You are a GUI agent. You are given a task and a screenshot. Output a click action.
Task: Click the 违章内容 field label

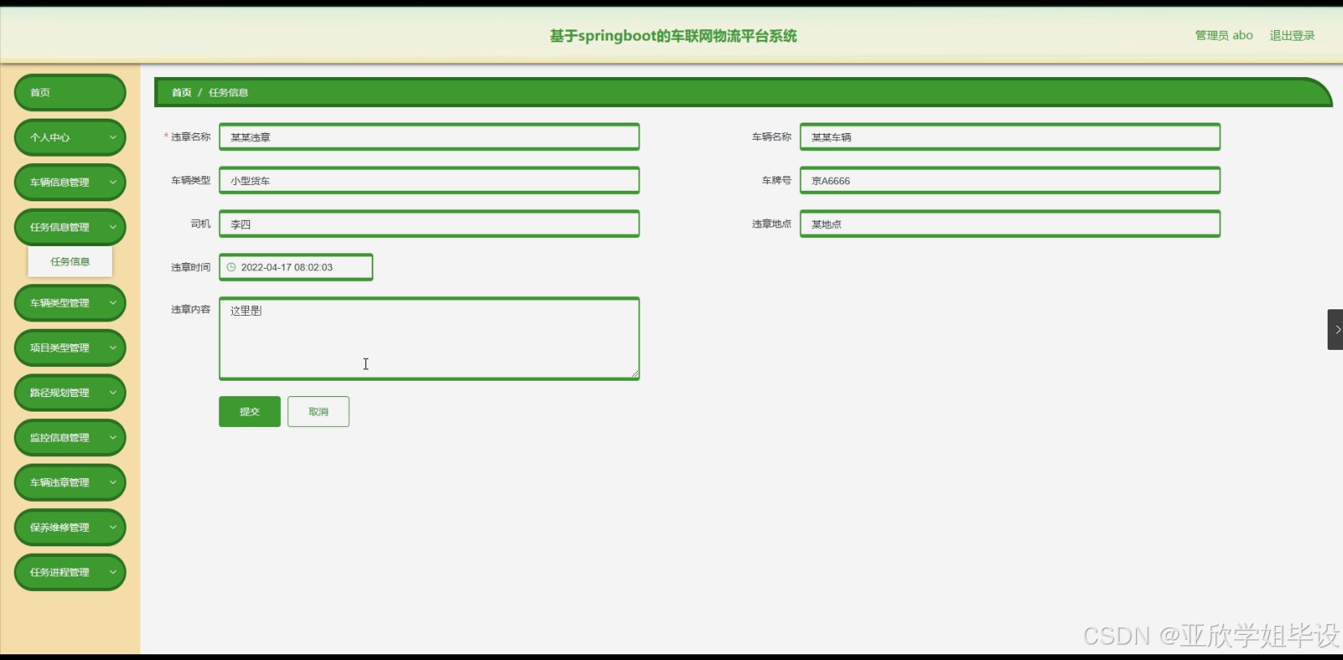click(x=191, y=309)
